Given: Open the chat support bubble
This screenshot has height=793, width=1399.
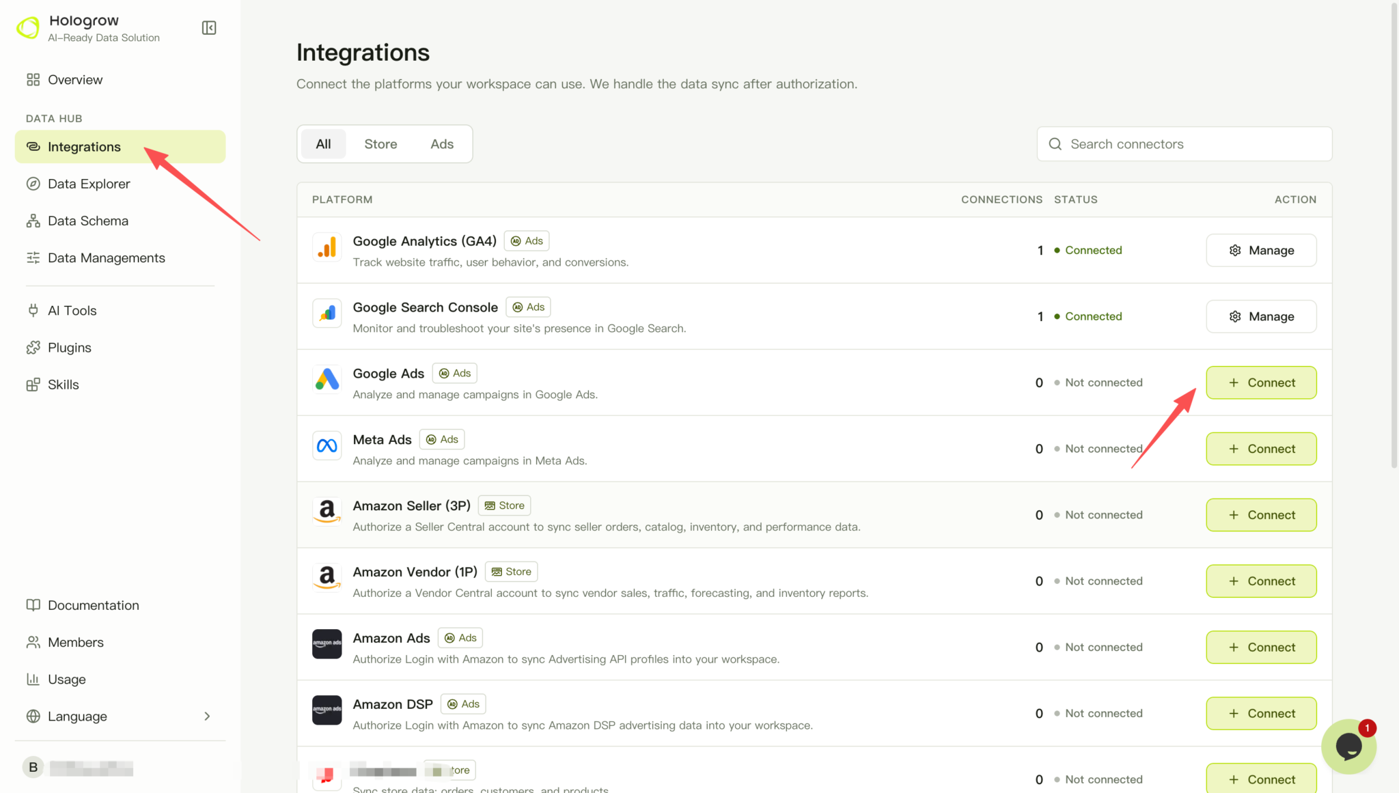Looking at the screenshot, I should 1348,747.
